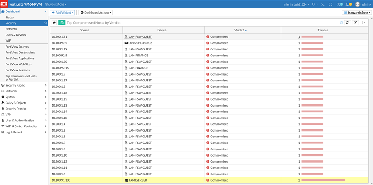The image size is (373, 185).
Task: Toggle the favorite star on the Security item
Action: pos(46,23)
